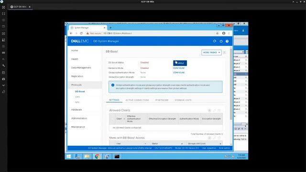Click the browser back arrow

[x=71, y=33]
